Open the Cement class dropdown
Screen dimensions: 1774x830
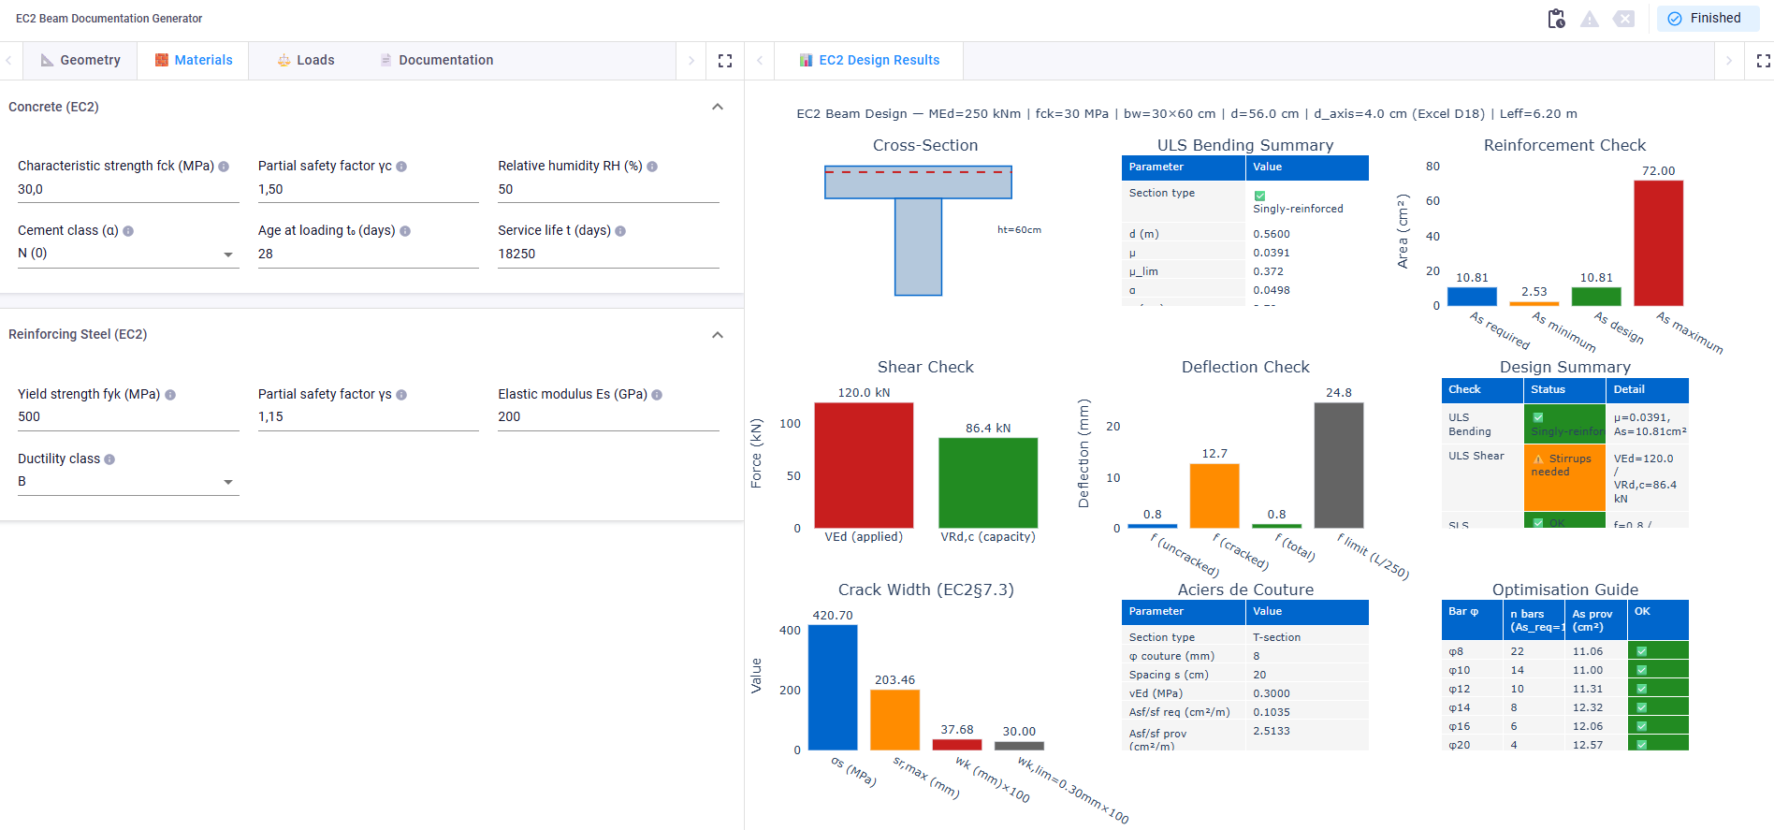click(x=127, y=254)
